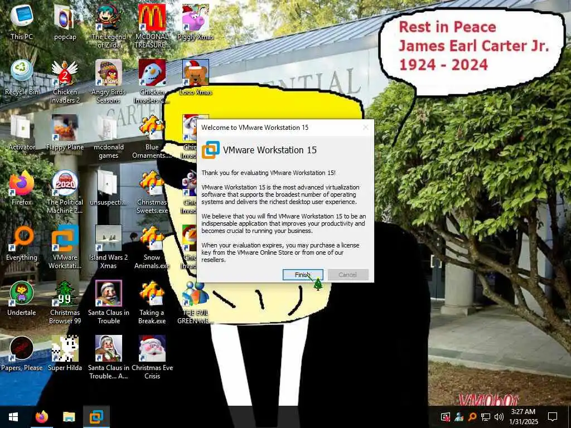Open the Windows Start menu
Image resolution: width=571 pixels, height=428 pixels.
pyautogui.click(x=13, y=417)
